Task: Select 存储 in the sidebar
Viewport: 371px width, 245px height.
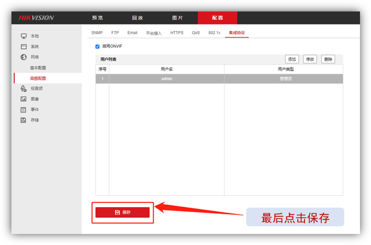Action: tap(35, 120)
